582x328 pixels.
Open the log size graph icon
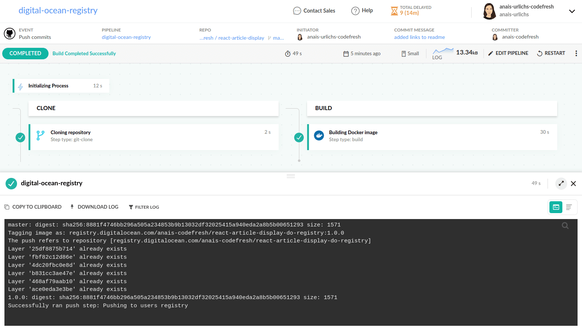pos(443,51)
